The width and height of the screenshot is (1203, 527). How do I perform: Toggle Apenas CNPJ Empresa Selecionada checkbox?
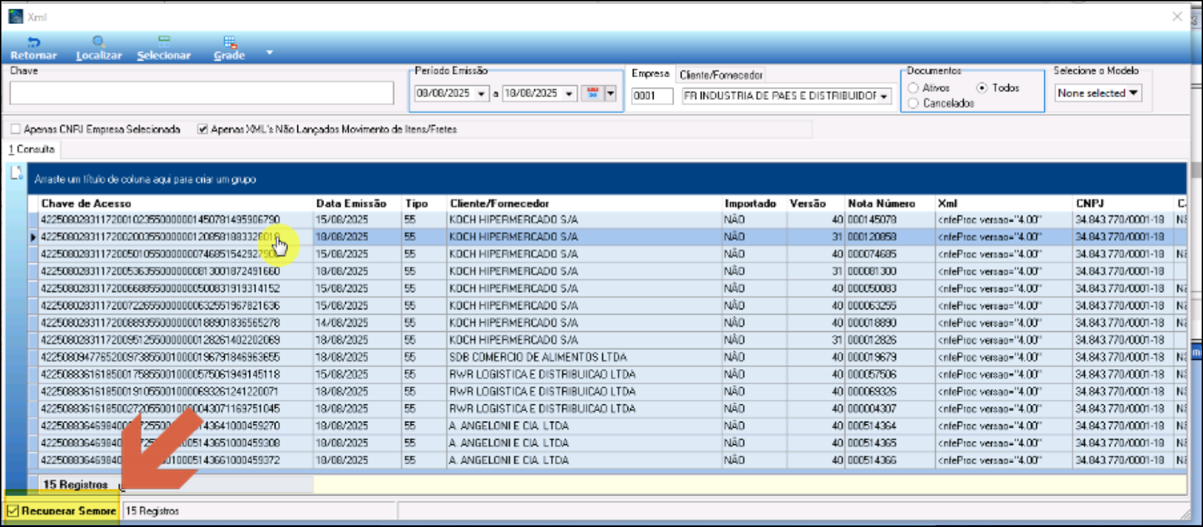click(x=15, y=129)
